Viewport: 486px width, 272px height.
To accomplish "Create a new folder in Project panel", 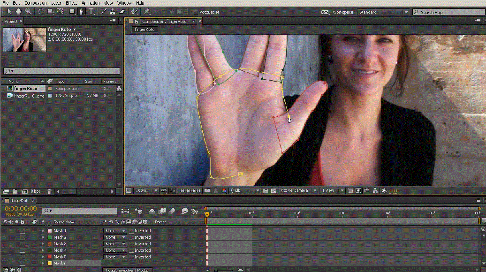I will click(x=15, y=191).
